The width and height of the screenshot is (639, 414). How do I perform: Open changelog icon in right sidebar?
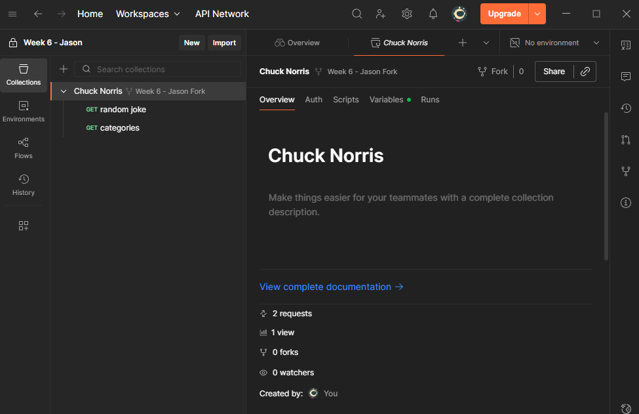(626, 108)
